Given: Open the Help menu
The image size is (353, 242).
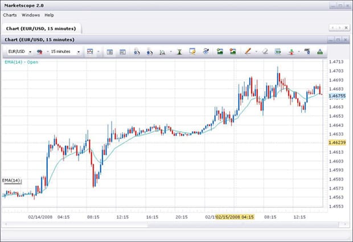Looking at the screenshot, I should tap(50, 15).
